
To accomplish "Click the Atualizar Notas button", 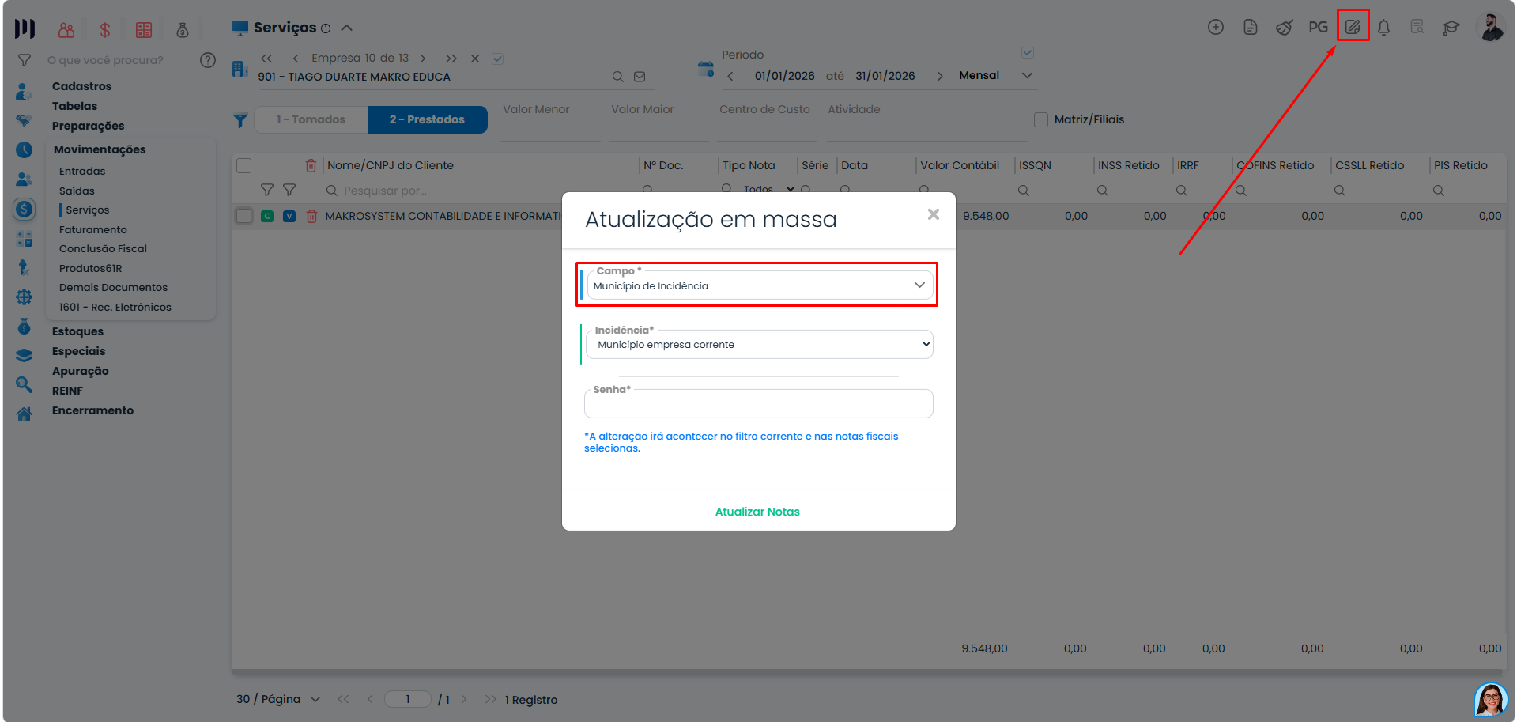I will (757, 512).
